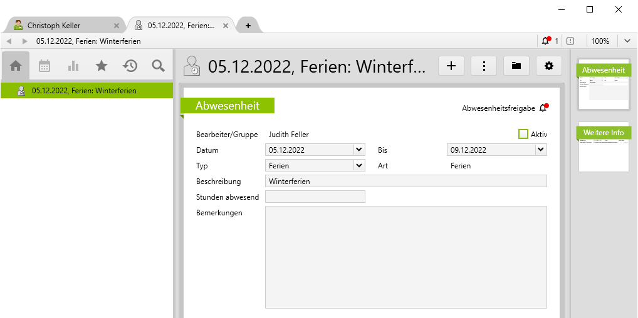
Task: Open the folder icon button
Action: coord(516,66)
